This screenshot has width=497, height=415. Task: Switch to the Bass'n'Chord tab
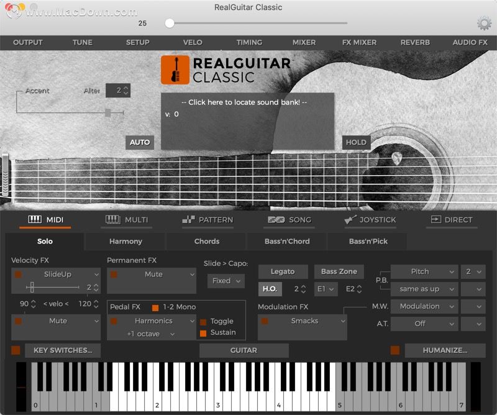[x=287, y=242]
